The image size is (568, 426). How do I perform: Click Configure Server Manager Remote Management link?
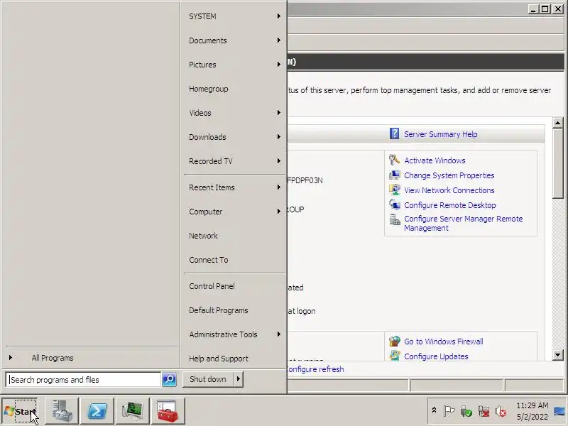(x=464, y=223)
